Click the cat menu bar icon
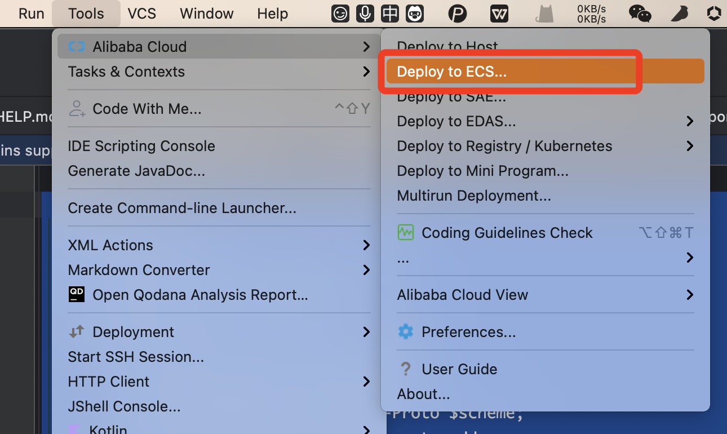The height and width of the screenshot is (434, 727). pyautogui.click(x=545, y=14)
